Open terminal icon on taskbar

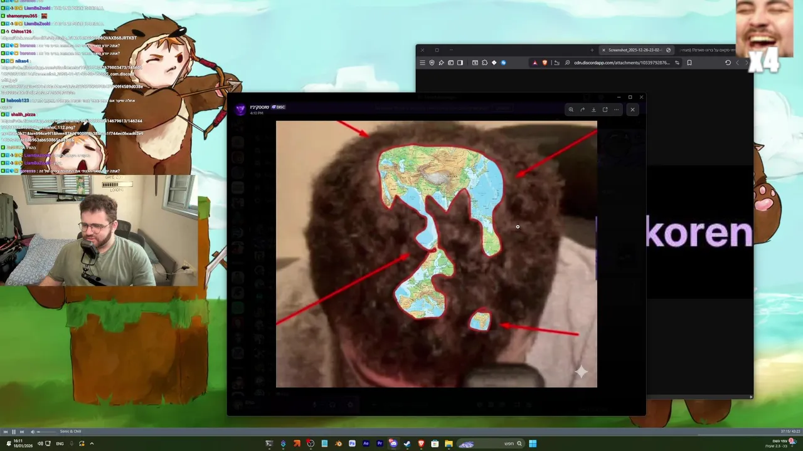coord(269,443)
